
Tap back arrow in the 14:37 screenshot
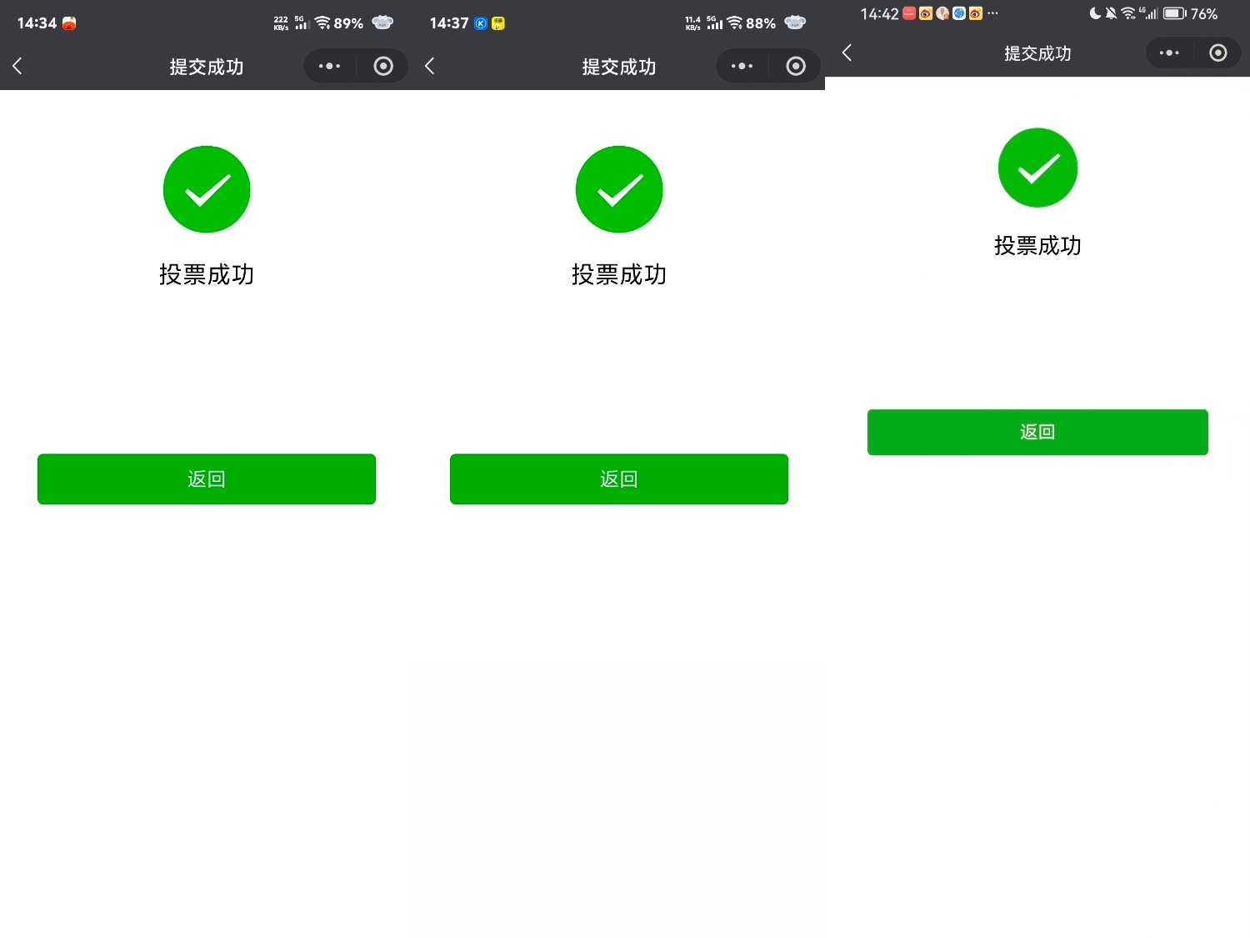tap(430, 66)
